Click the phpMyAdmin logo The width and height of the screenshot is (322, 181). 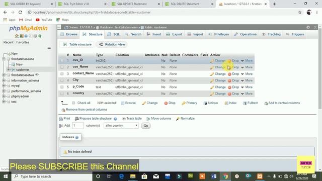point(28,28)
